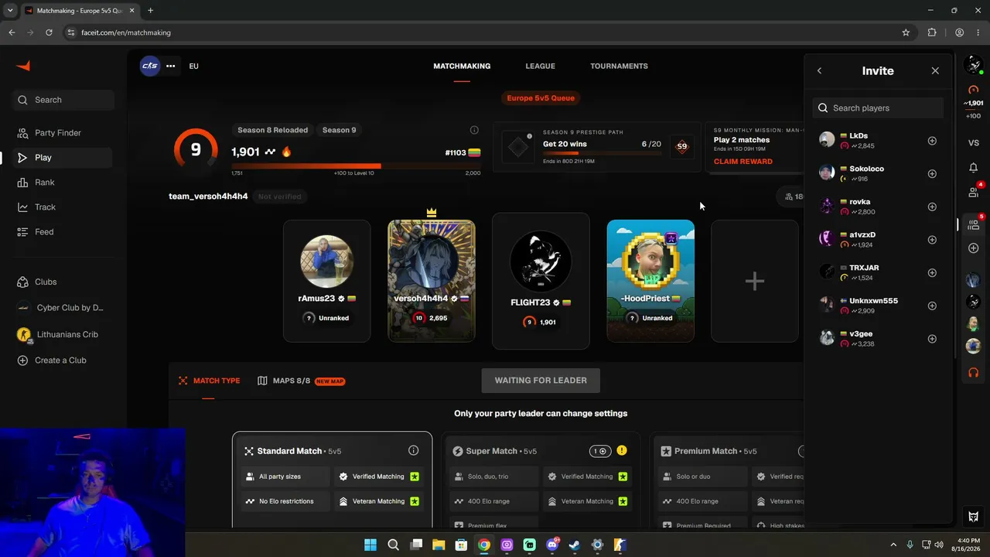Image resolution: width=990 pixels, height=557 pixels.
Task: Switch to the League tab
Action: (x=541, y=67)
